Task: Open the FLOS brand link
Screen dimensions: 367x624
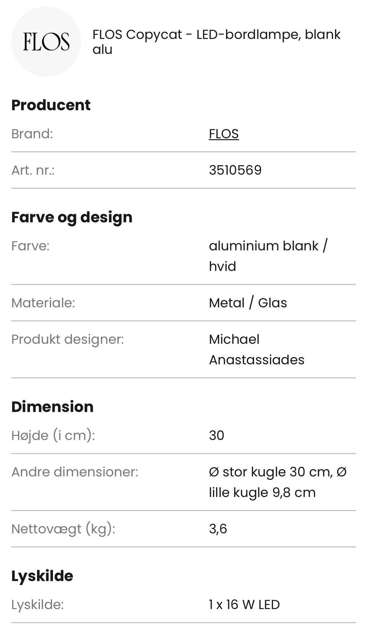Action: (x=224, y=134)
